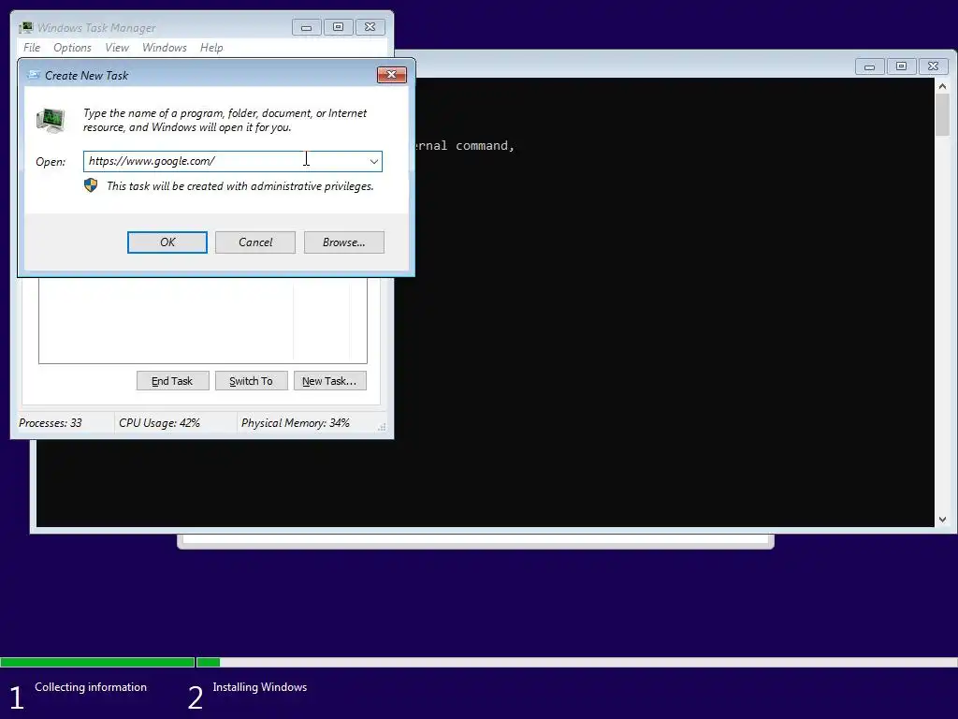This screenshot has height=719, width=958.
Task: Open Task Manager Options menu
Action: coord(72,48)
